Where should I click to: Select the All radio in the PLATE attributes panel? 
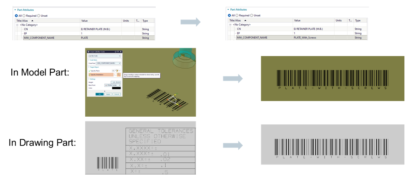16,16
